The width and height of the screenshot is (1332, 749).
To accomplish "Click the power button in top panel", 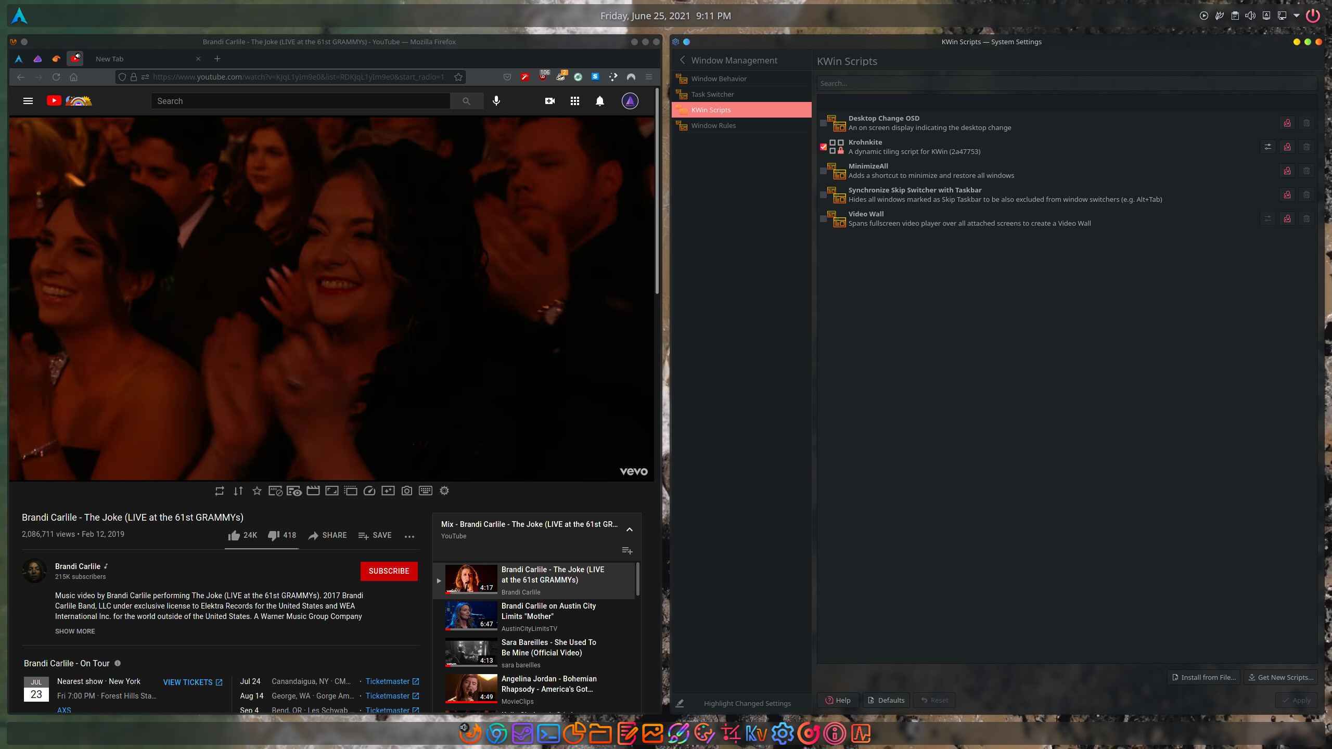I will pyautogui.click(x=1313, y=16).
